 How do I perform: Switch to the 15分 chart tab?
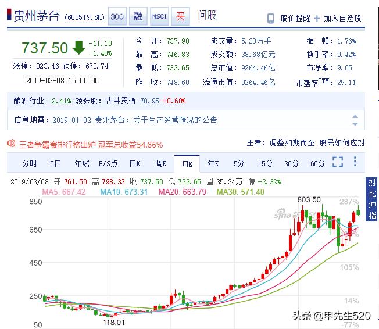[x=266, y=164]
